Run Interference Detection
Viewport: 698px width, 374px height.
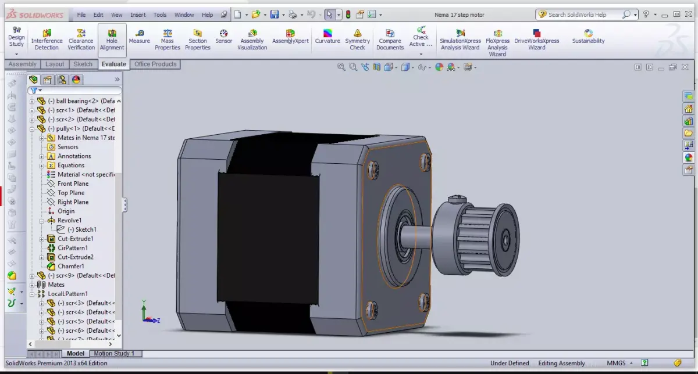pyautogui.click(x=47, y=39)
